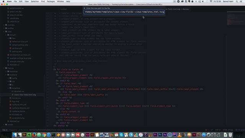Open services.yml in the tree
This screenshot has height=138, width=245.
click(x=17, y=48)
